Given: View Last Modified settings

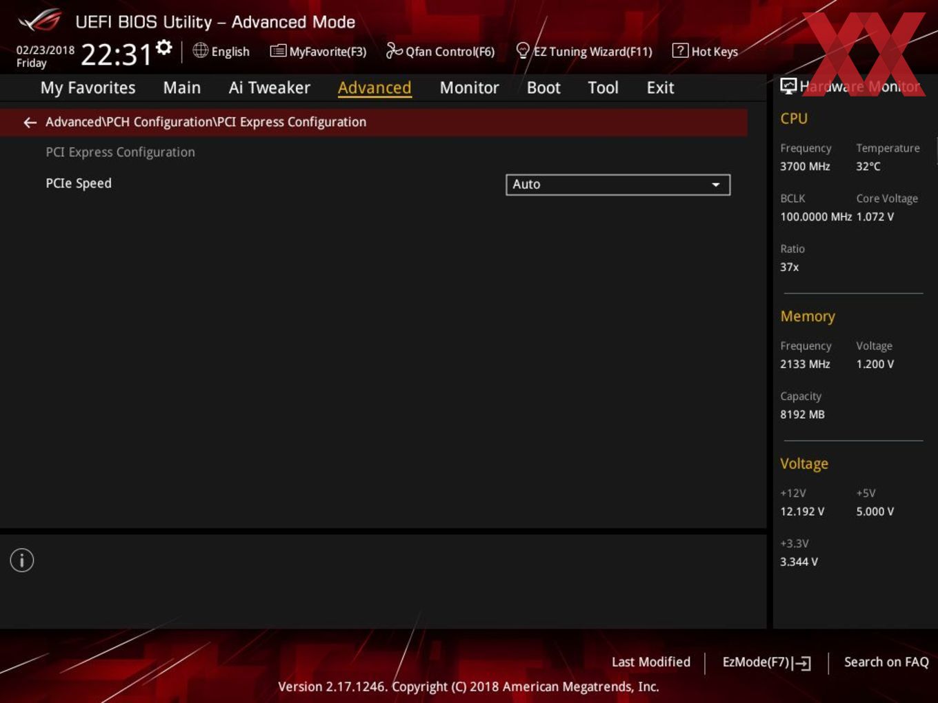Looking at the screenshot, I should pos(650,662).
